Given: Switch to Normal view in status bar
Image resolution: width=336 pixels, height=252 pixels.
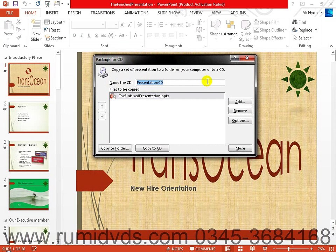Looking at the screenshot, I should [228, 248].
